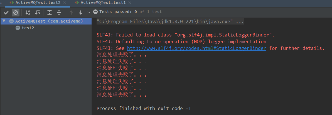Open the slf4j.org StaticLoggerBinder link

tap(196, 48)
